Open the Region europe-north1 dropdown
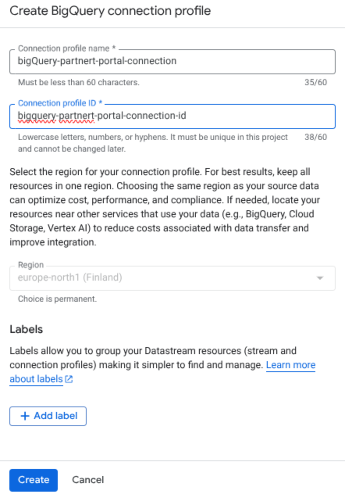Image resolution: width=345 pixels, height=494 pixels. coord(172,278)
